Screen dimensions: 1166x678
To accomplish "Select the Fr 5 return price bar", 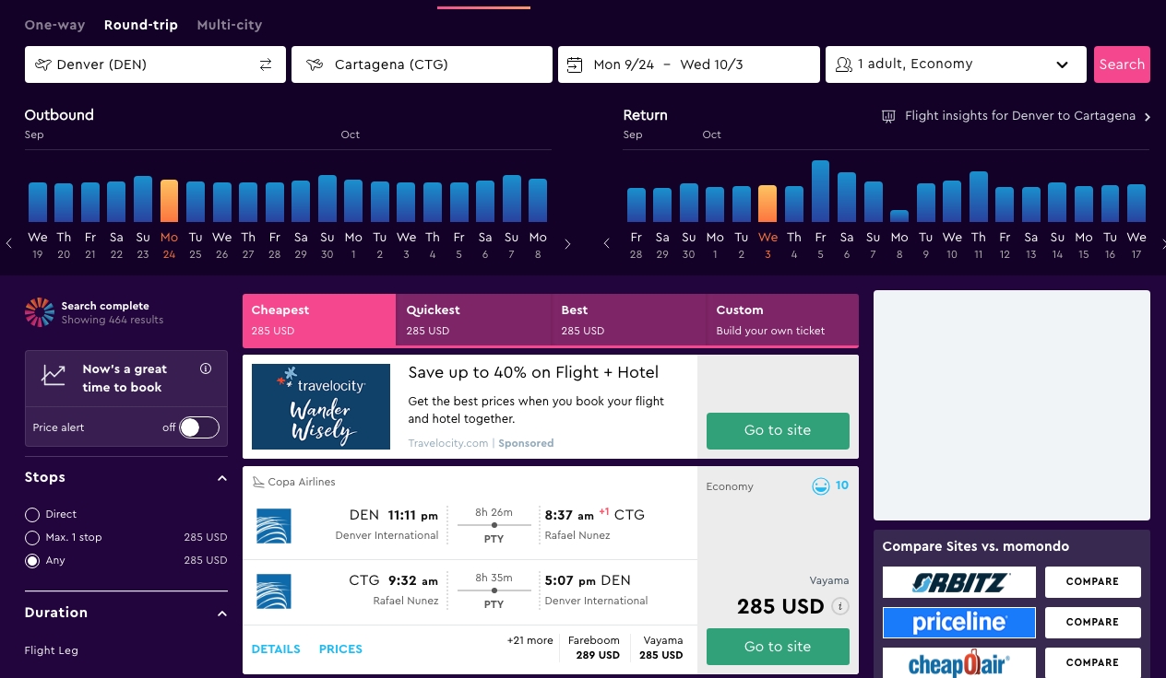I will pyautogui.click(x=820, y=192).
